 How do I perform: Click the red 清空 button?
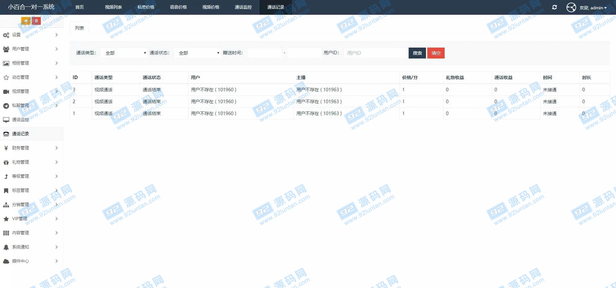tap(436, 53)
